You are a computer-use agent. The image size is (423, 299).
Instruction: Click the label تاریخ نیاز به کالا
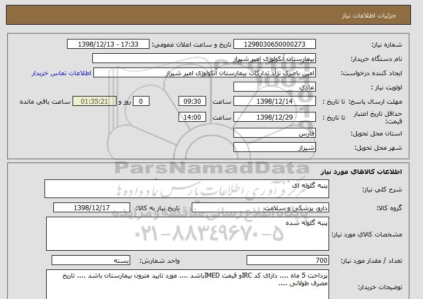click(x=158, y=208)
